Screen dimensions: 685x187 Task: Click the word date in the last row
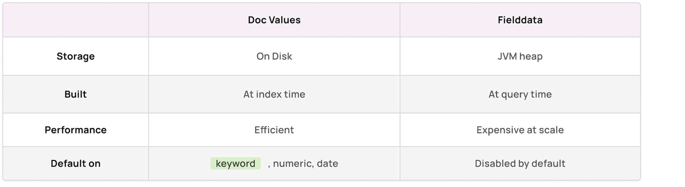[328, 163]
